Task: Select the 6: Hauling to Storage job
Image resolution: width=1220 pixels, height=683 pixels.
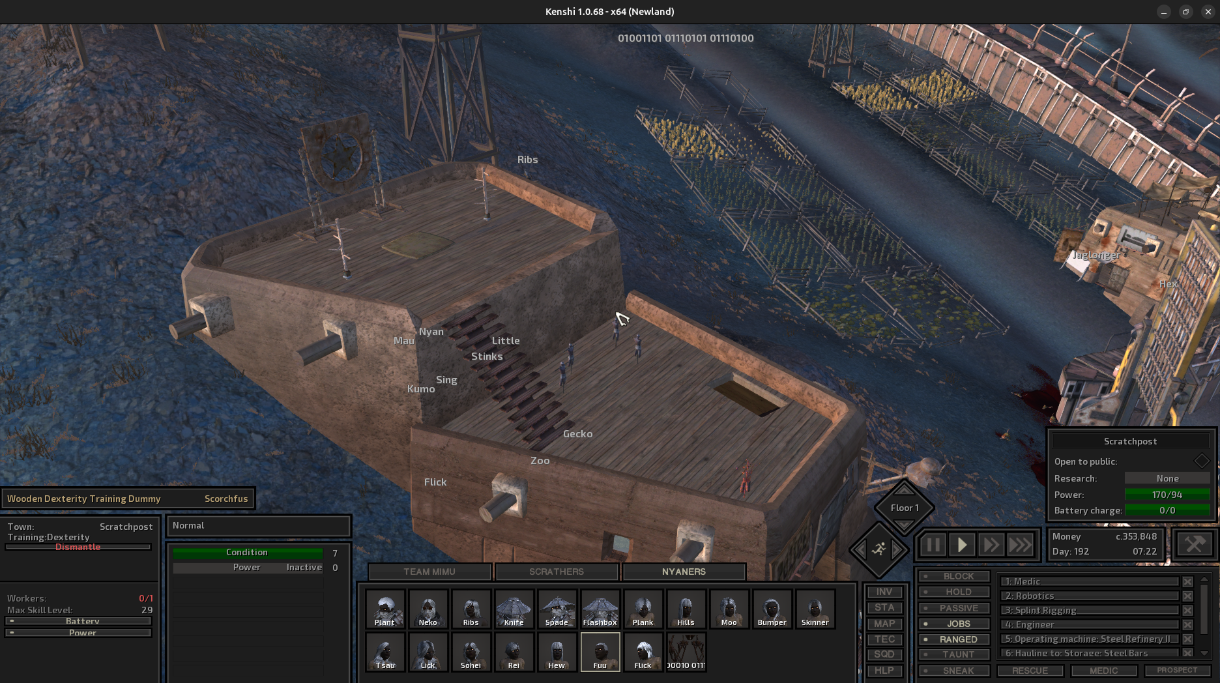Action: (1090, 653)
